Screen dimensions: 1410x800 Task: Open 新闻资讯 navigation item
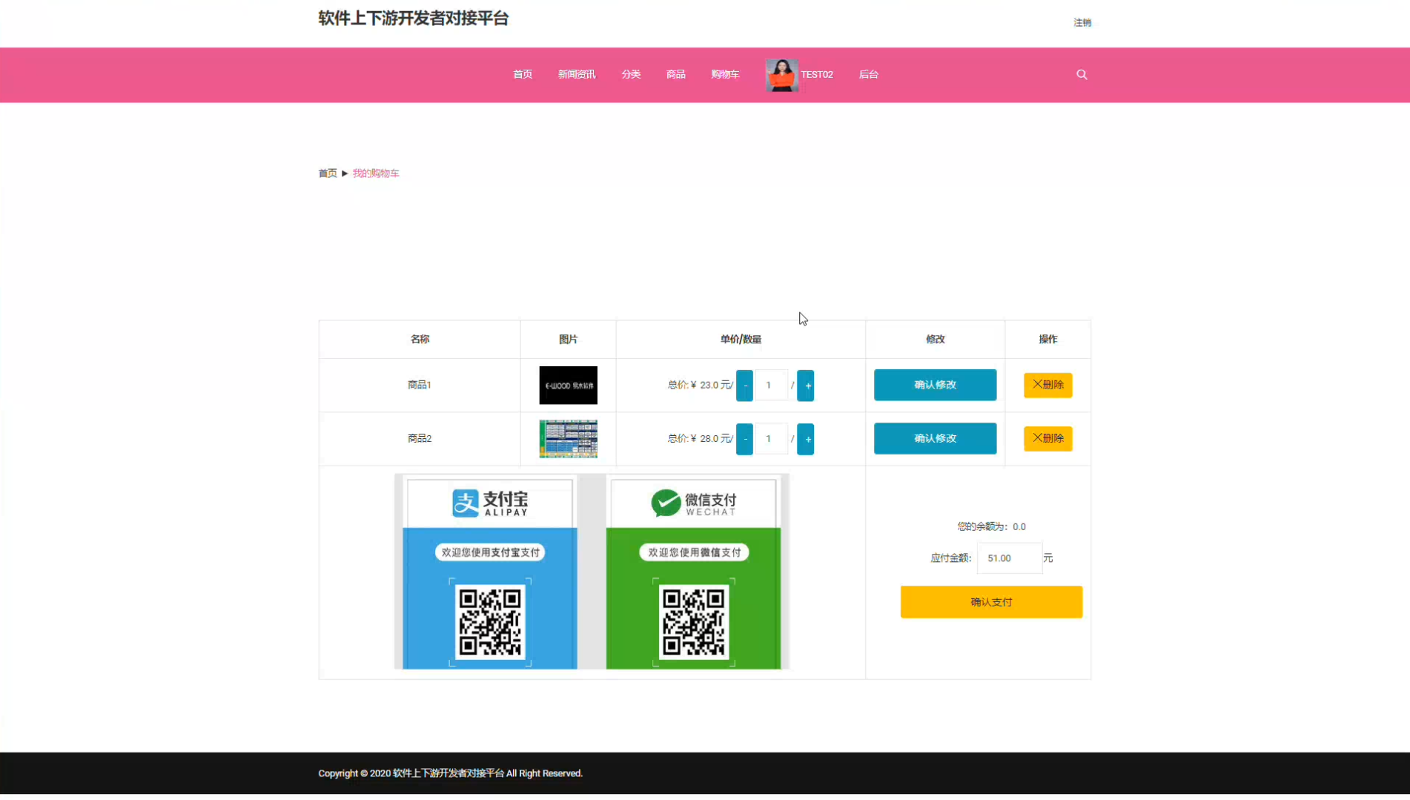(x=577, y=74)
